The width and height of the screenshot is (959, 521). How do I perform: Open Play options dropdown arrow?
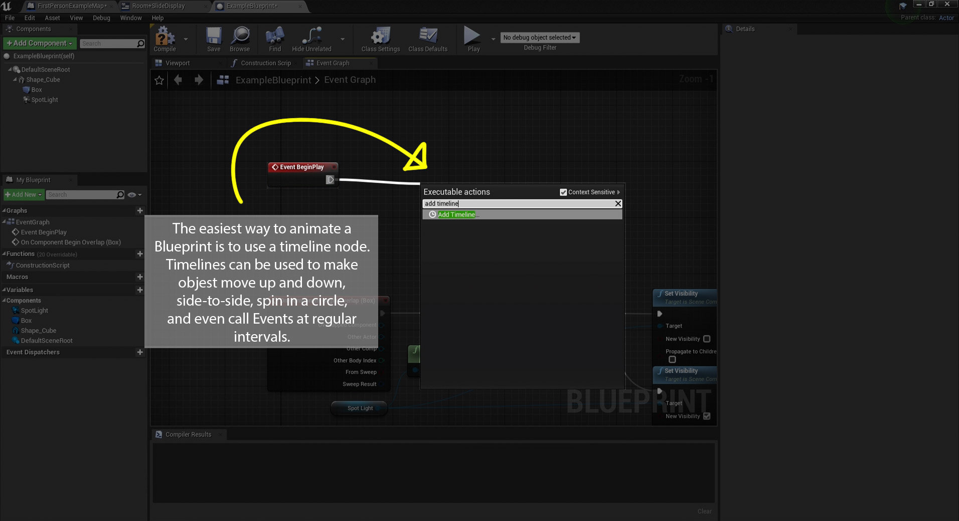[x=493, y=39]
